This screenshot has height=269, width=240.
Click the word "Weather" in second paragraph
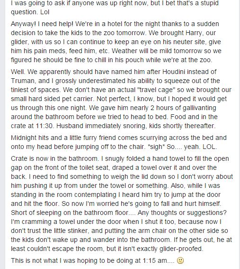(125, 51)
